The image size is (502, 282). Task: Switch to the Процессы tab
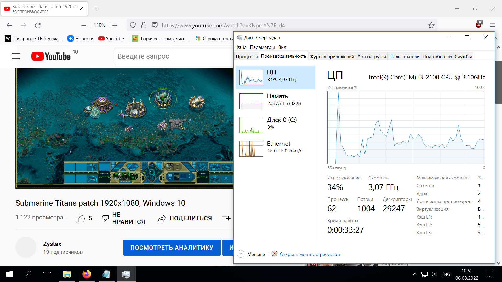tap(247, 57)
